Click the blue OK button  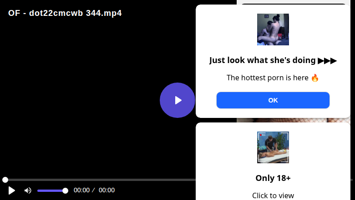273,100
